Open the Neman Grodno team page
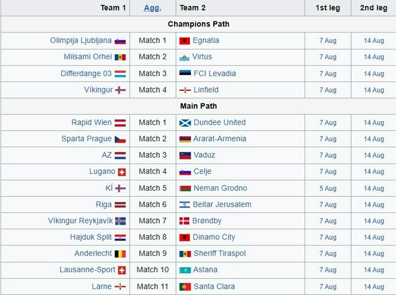This screenshot has width=396, height=295. (x=220, y=189)
